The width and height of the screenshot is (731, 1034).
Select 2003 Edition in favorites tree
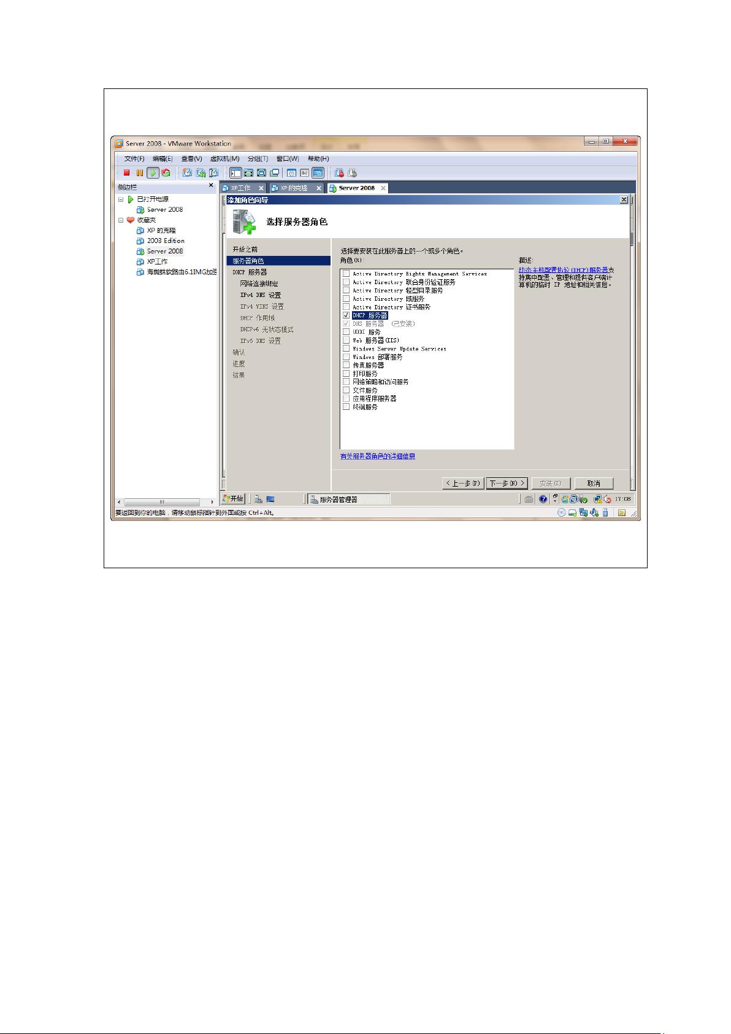166,241
